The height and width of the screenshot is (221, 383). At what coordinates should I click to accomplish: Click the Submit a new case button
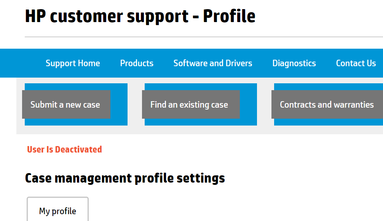point(66,104)
